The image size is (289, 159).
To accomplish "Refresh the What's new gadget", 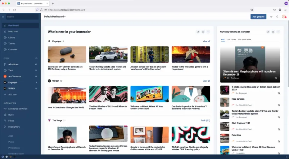I will pyautogui.click(x=198, y=32).
